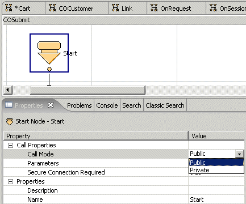Click the Start Node header icon
Image resolution: width=246 pixels, height=204 pixels.
10,121
